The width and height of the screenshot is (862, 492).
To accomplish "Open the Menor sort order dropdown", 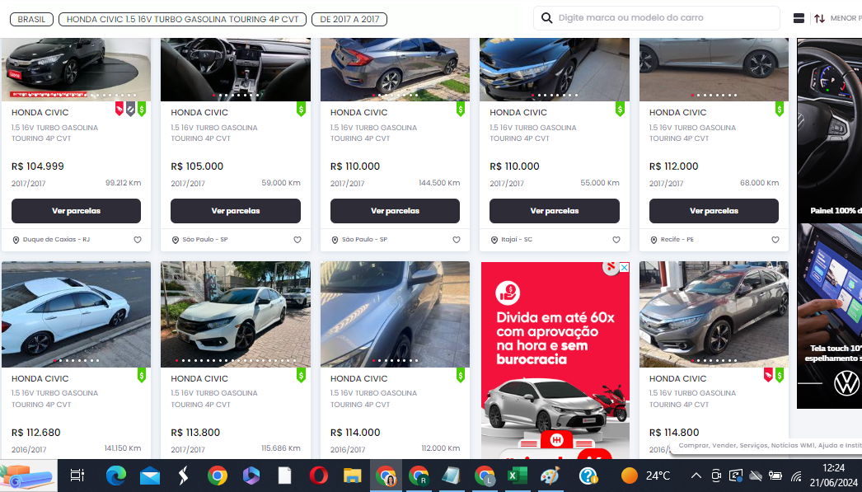I will click(x=844, y=18).
